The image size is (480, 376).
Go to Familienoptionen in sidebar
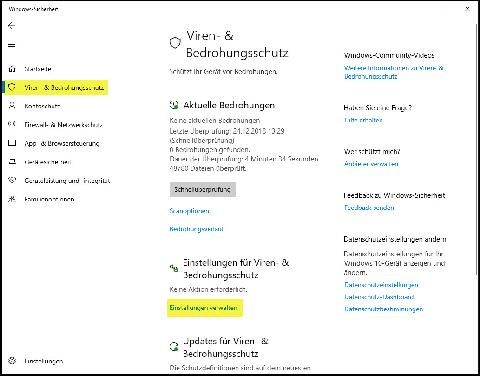pos(49,199)
